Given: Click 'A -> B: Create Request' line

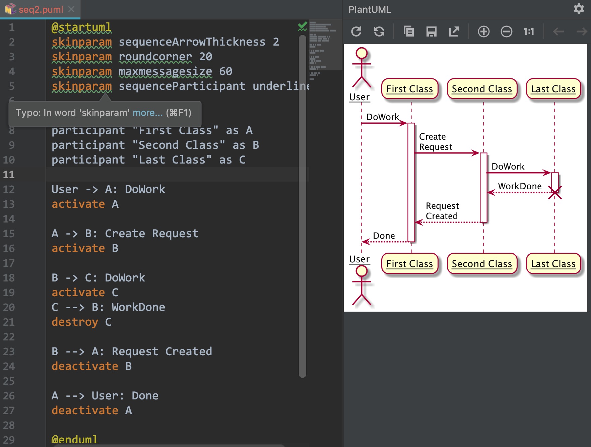Looking at the screenshot, I should pos(125,234).
